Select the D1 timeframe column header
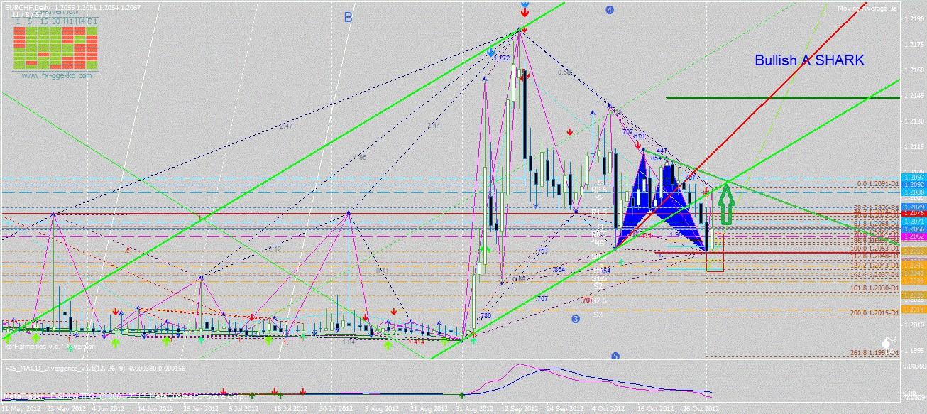The width and height of the screenshot is (927, 414). coord(92,22)
